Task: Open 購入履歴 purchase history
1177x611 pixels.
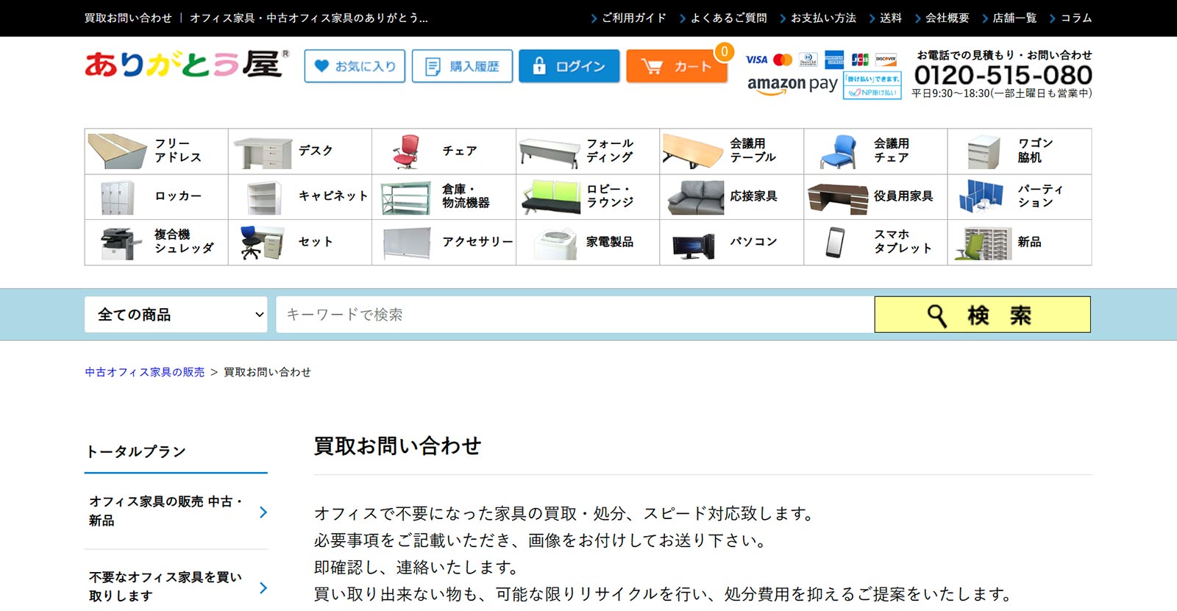Action: [462, 66]
